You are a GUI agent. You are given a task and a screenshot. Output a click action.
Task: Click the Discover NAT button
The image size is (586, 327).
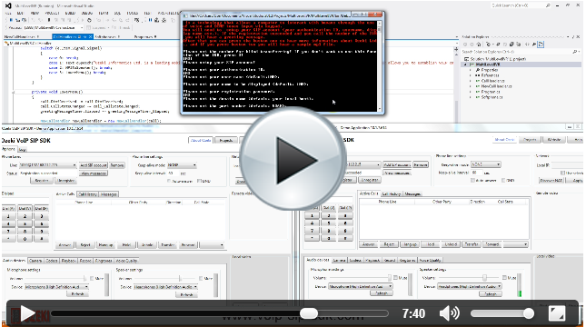[x=551, y=180]
